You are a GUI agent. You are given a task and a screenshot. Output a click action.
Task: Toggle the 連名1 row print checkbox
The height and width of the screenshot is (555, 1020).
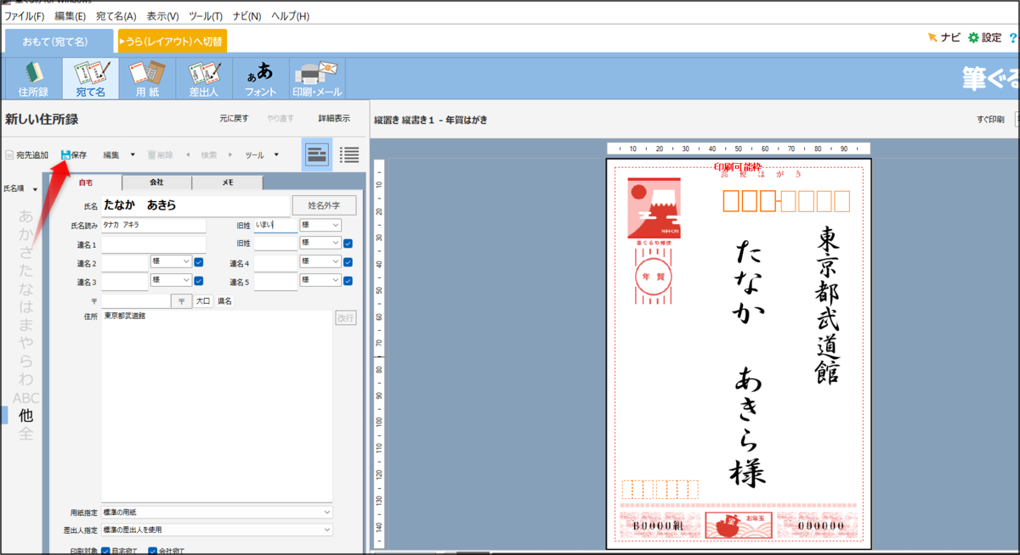click(x=348, y=244)
